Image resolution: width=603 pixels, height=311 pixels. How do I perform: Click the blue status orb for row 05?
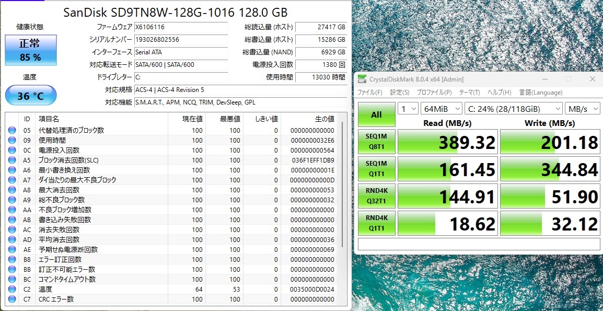point(12,130)
